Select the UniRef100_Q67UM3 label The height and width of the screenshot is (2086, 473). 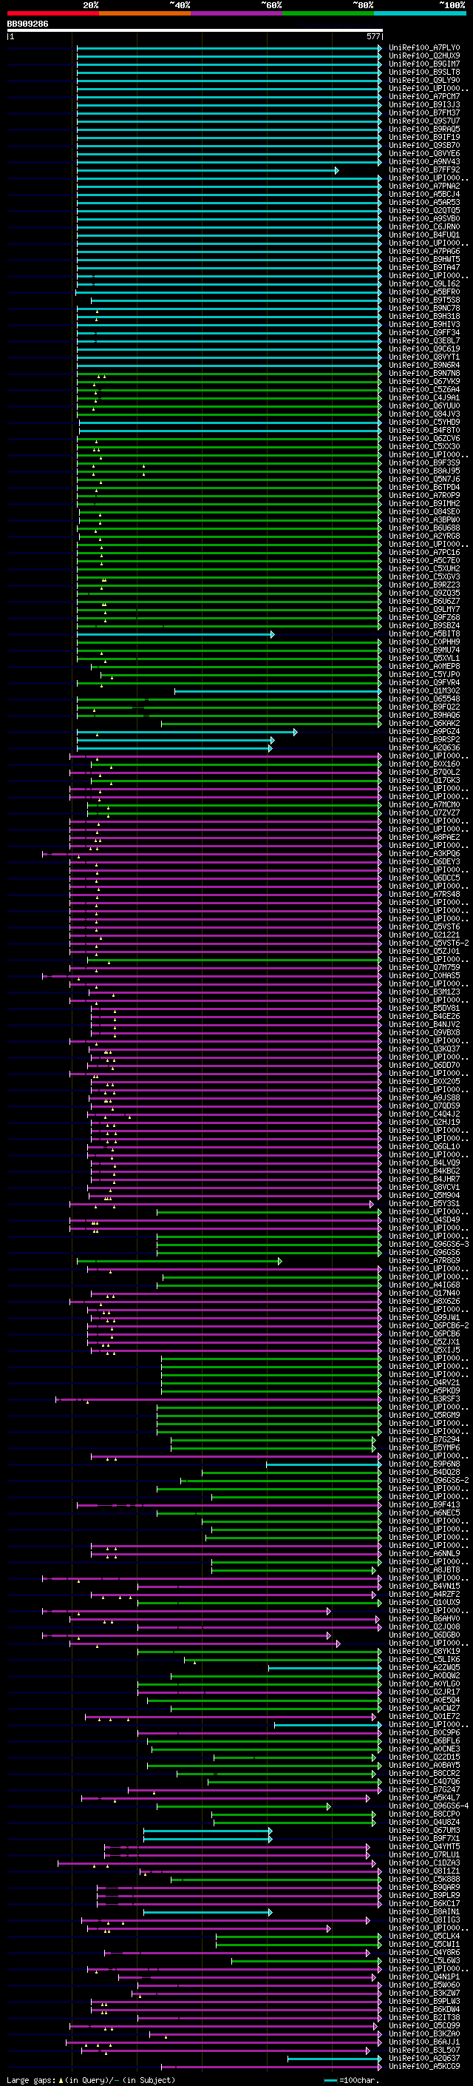tap(424, 1831)
